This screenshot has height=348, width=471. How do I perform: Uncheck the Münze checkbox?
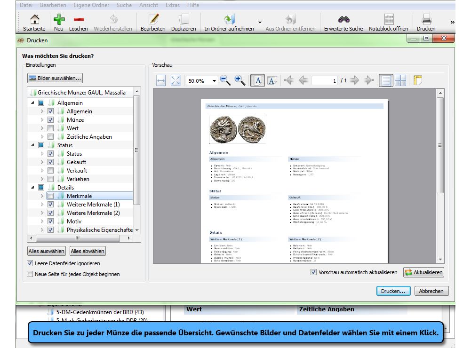[51, 120]
